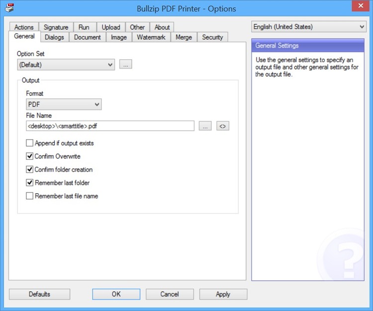
Task: Switch to the Actions tab
Action: [x=24, y=27]
